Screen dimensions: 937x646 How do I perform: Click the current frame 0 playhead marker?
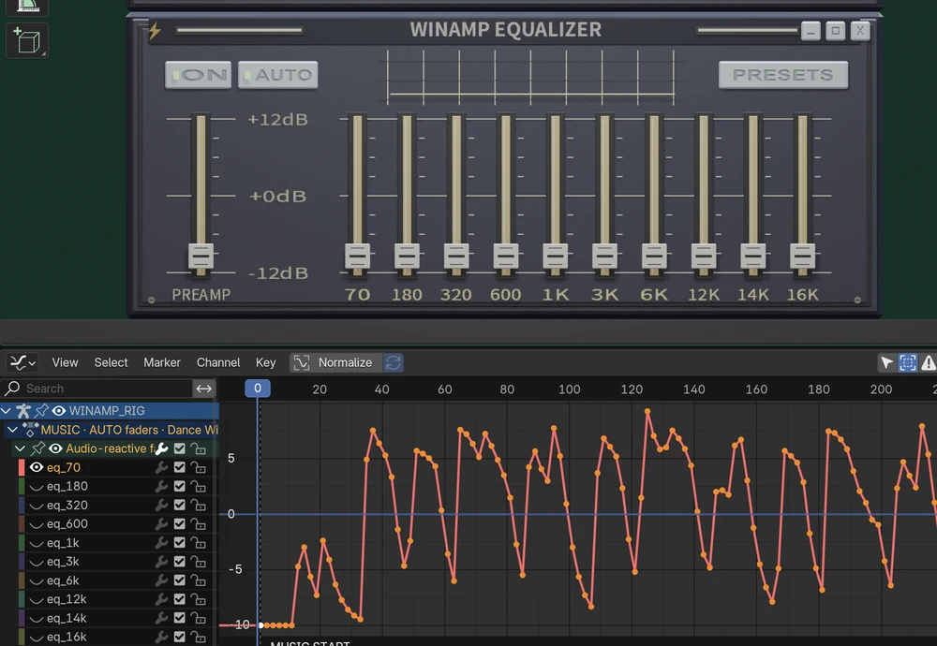[258, 389]
